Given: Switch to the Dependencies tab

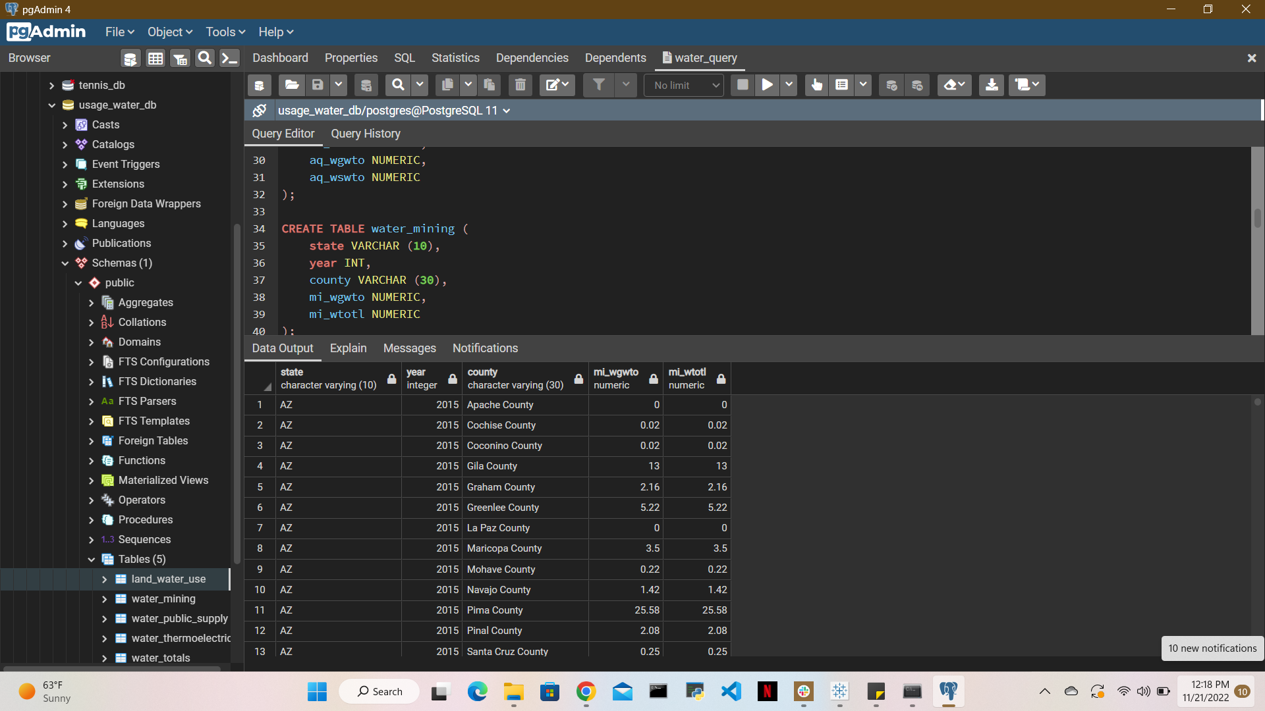Looking at the screenshot, I should pyautogui.click(x=532, y=58).
